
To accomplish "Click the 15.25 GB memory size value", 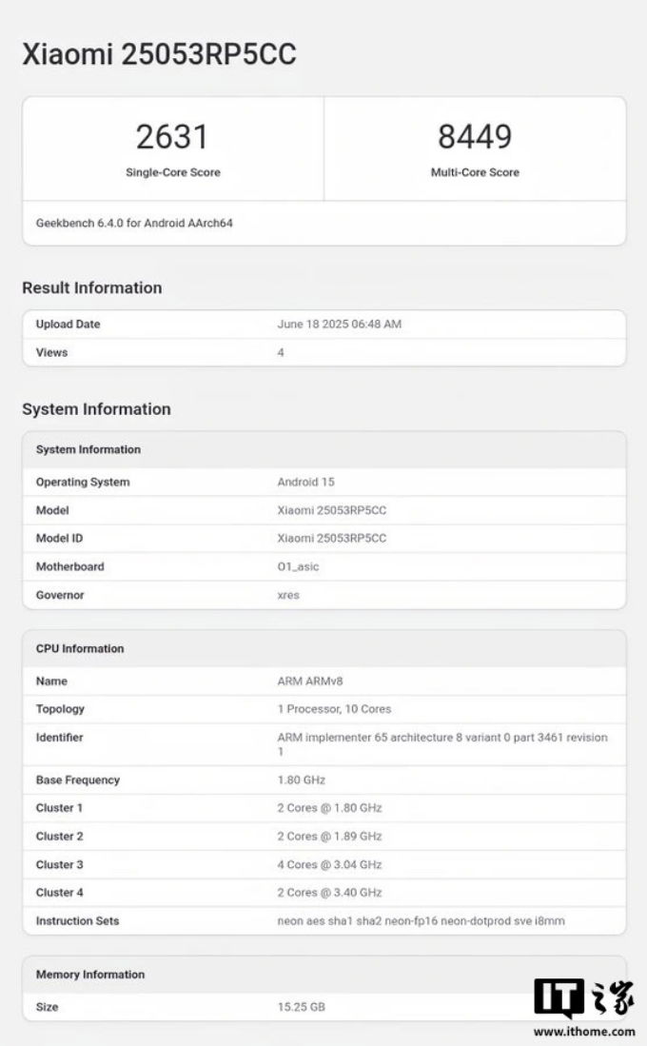I will tap(301, 1006).
